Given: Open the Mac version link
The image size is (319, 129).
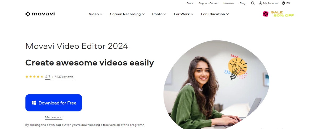Looking at the screenshot, I should [54, 117].
